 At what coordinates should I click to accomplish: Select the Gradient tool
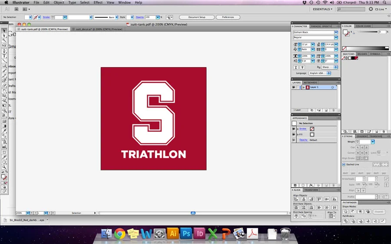coord(4,126)
